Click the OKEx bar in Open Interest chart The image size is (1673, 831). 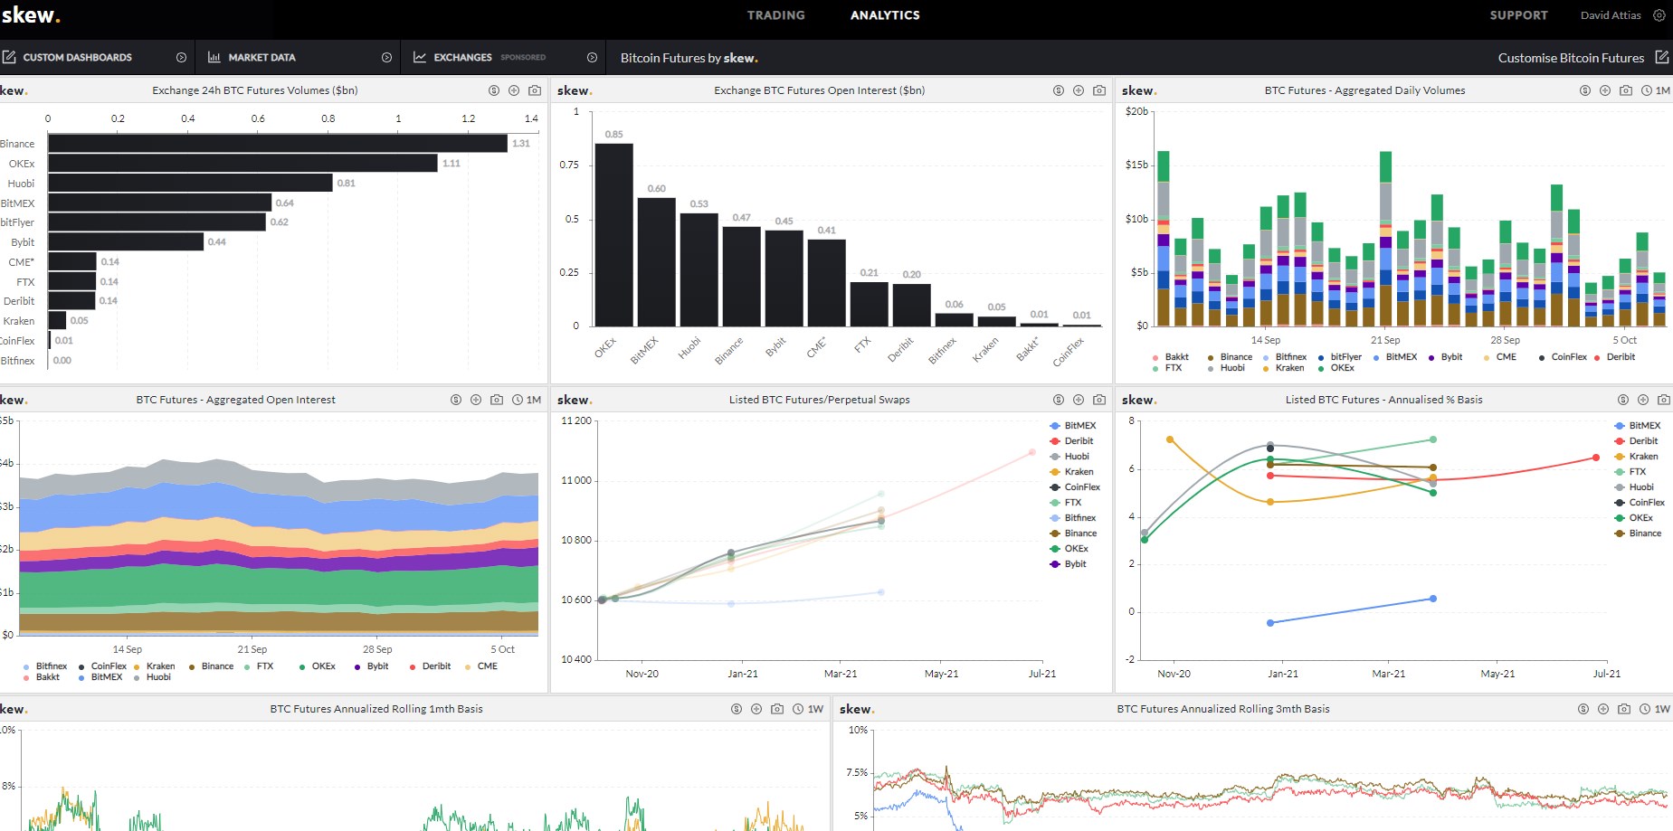coord(613,234)
